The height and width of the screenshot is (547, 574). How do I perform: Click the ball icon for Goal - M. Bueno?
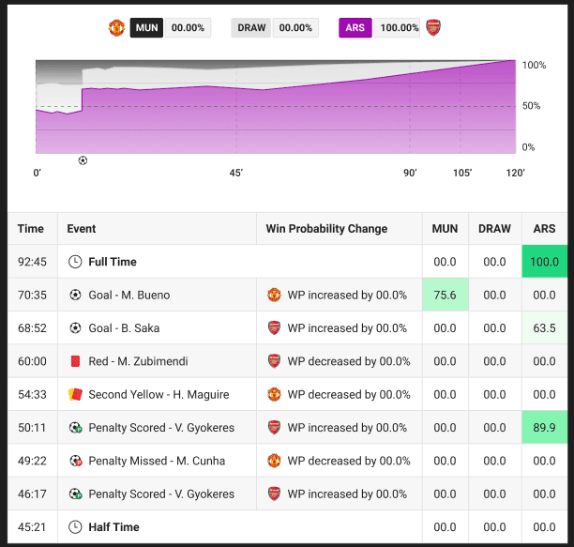(75, 295)
